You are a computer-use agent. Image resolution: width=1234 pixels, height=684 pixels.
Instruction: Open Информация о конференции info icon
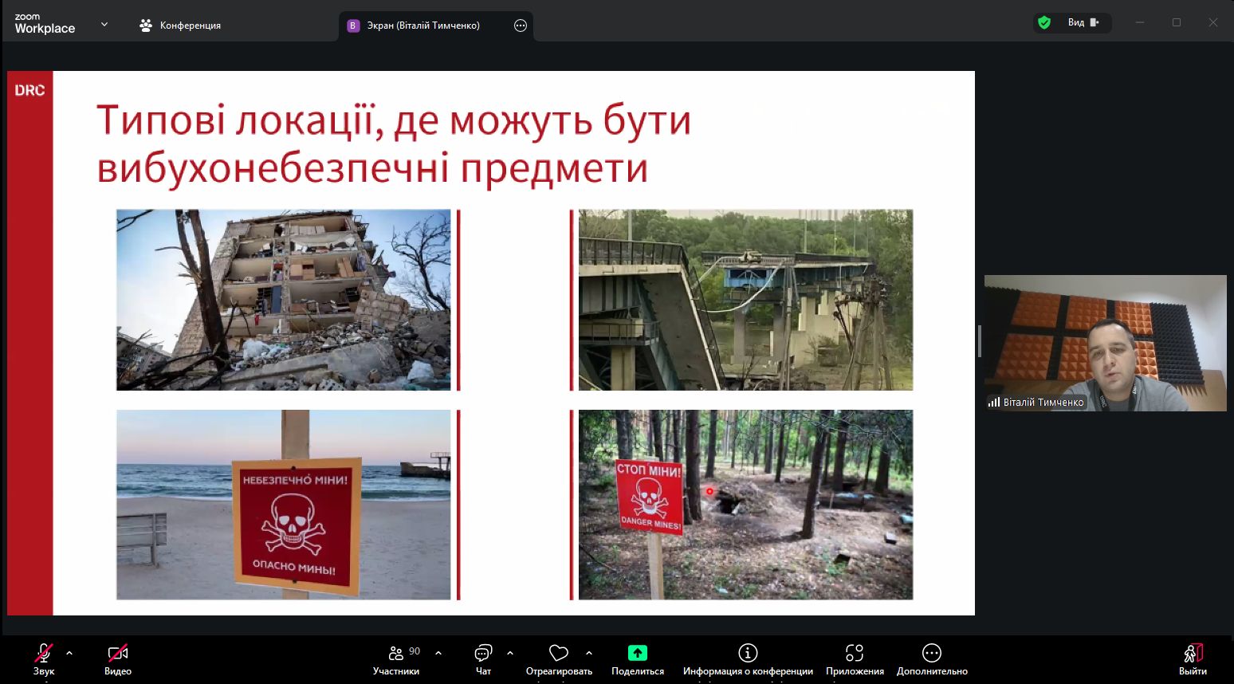click(748, 654)
